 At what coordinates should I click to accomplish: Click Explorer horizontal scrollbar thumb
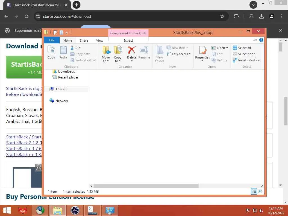coord(146,186)
